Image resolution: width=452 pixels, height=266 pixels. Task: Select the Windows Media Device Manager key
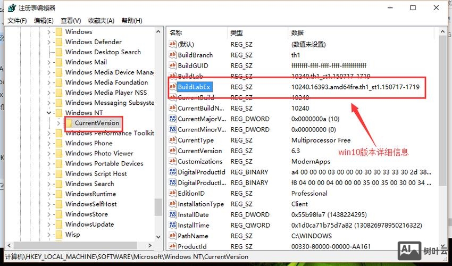110,72
